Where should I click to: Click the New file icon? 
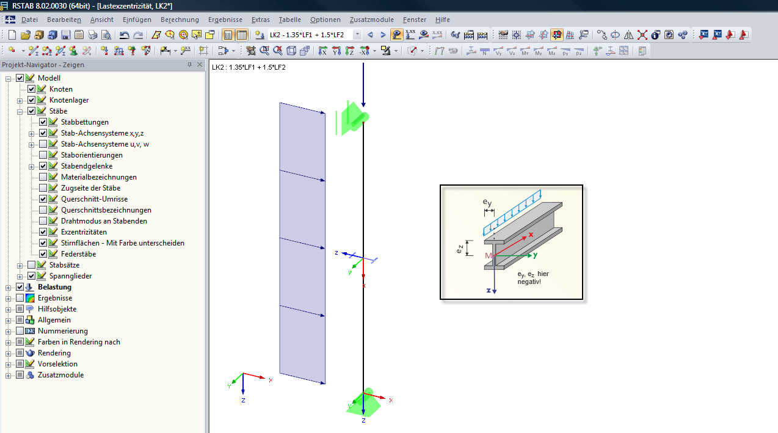click(12, 35)
